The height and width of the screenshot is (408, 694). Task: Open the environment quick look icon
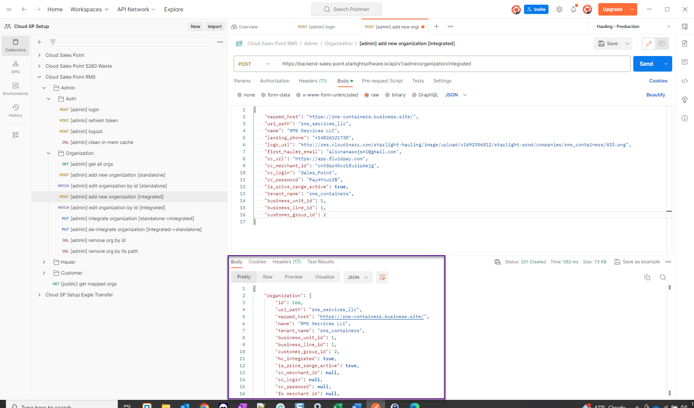coord(685,26)
